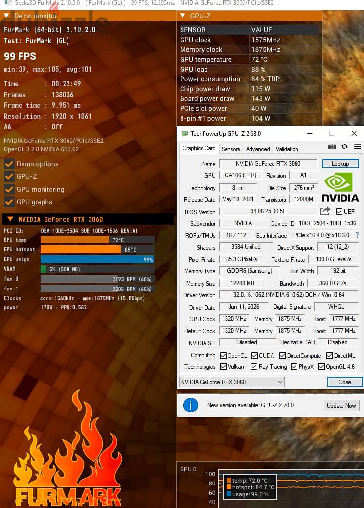Image resolution: width=364 pixels, height=508 pixels.
Task: Click the GPU temp 72°C bar
Action: point(97,240)
